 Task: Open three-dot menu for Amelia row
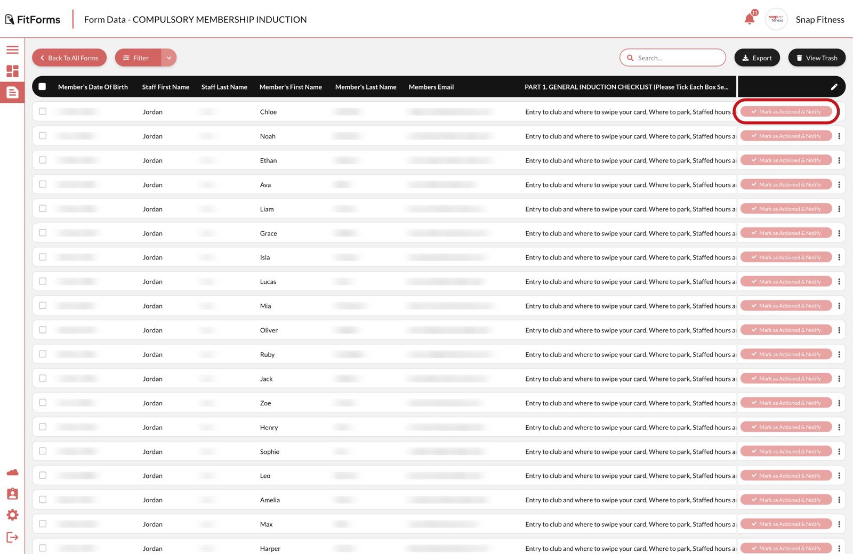tap(839, 500)
